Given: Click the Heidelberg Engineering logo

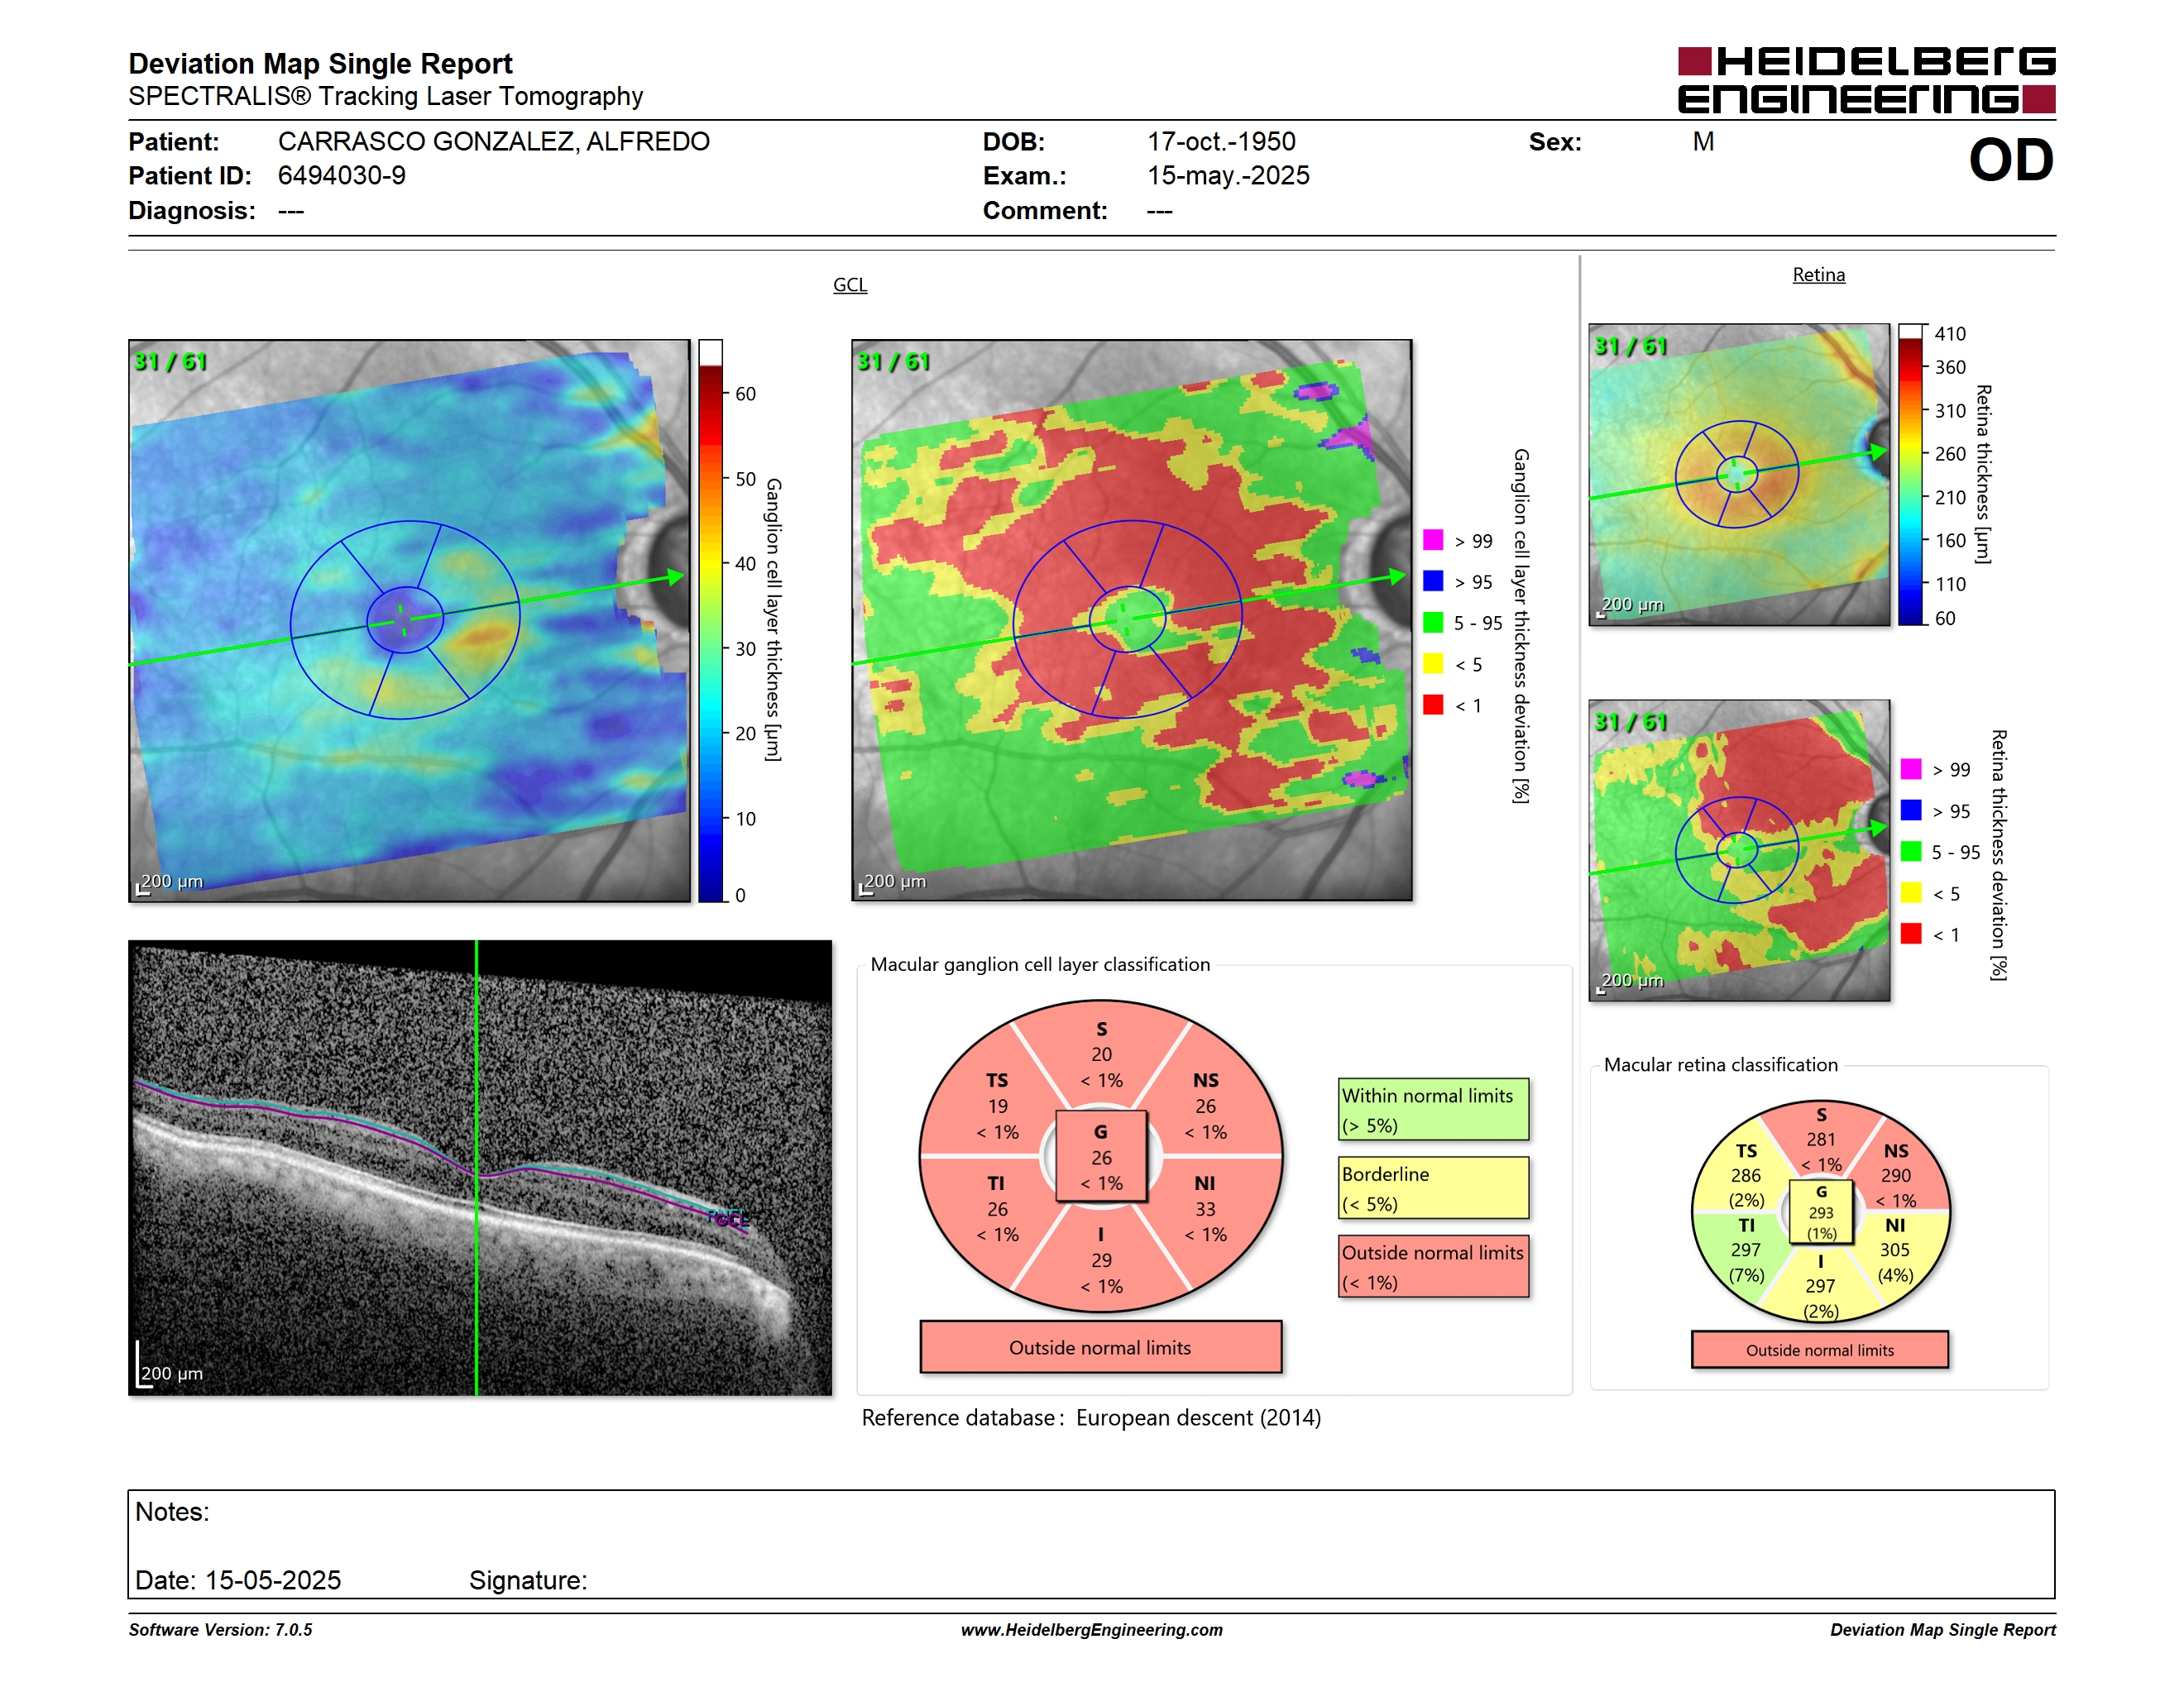Looking at the screenshot, I should point(1866,80).
